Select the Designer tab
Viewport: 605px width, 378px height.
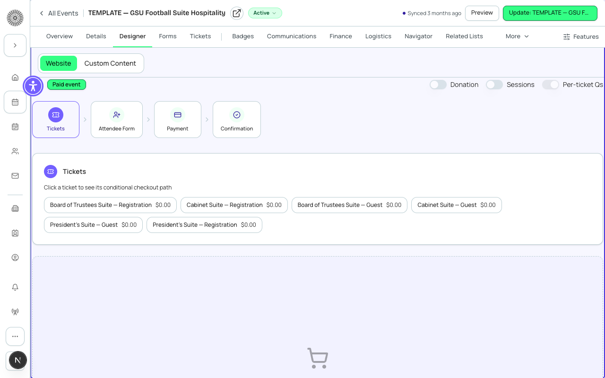click(132, 36)
